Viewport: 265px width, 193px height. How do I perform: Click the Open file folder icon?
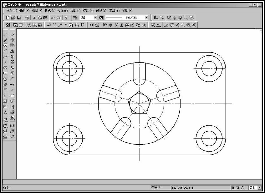click(13, 18)
